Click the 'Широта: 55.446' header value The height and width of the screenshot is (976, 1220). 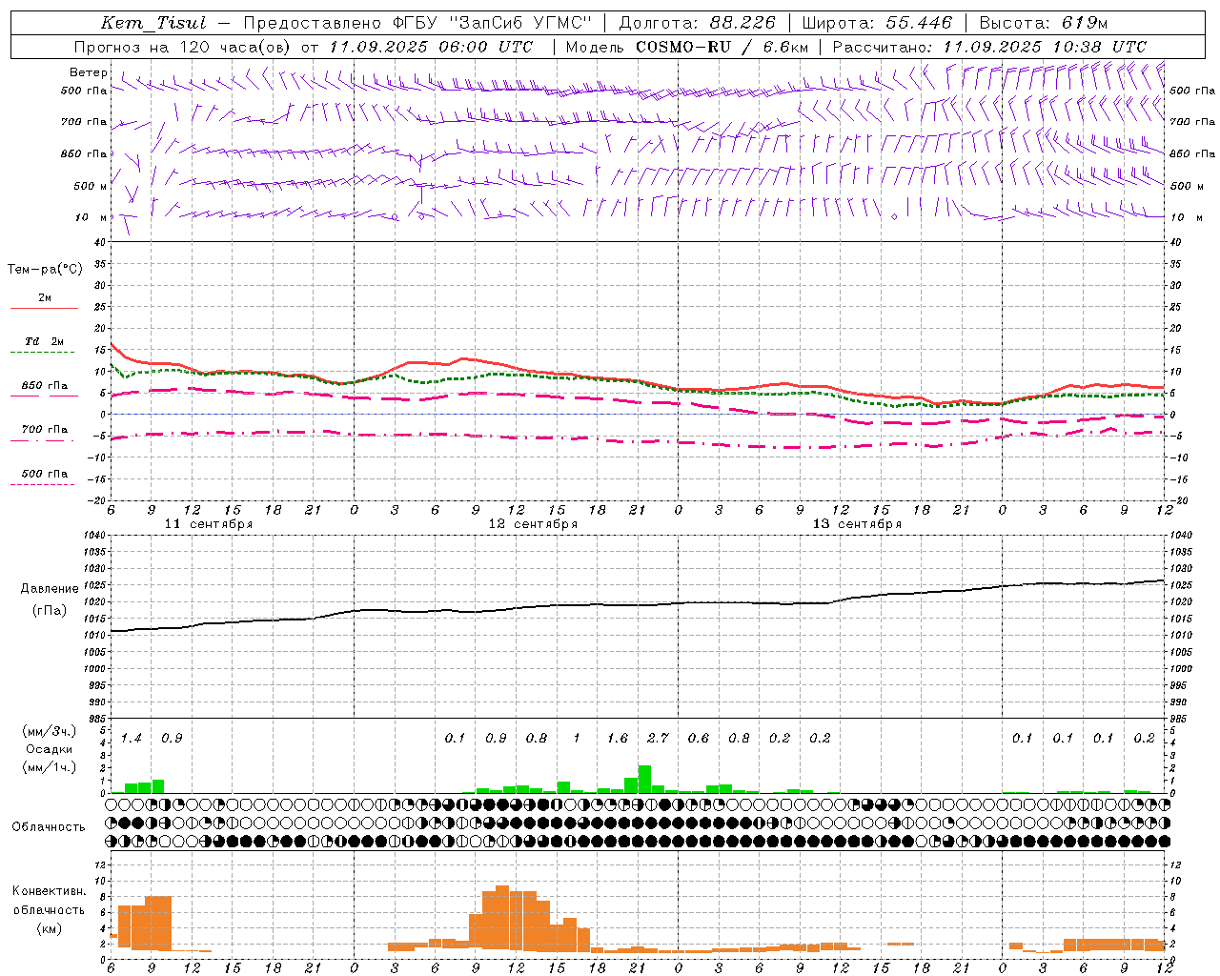pyautogui.click(x=877, y=23)
